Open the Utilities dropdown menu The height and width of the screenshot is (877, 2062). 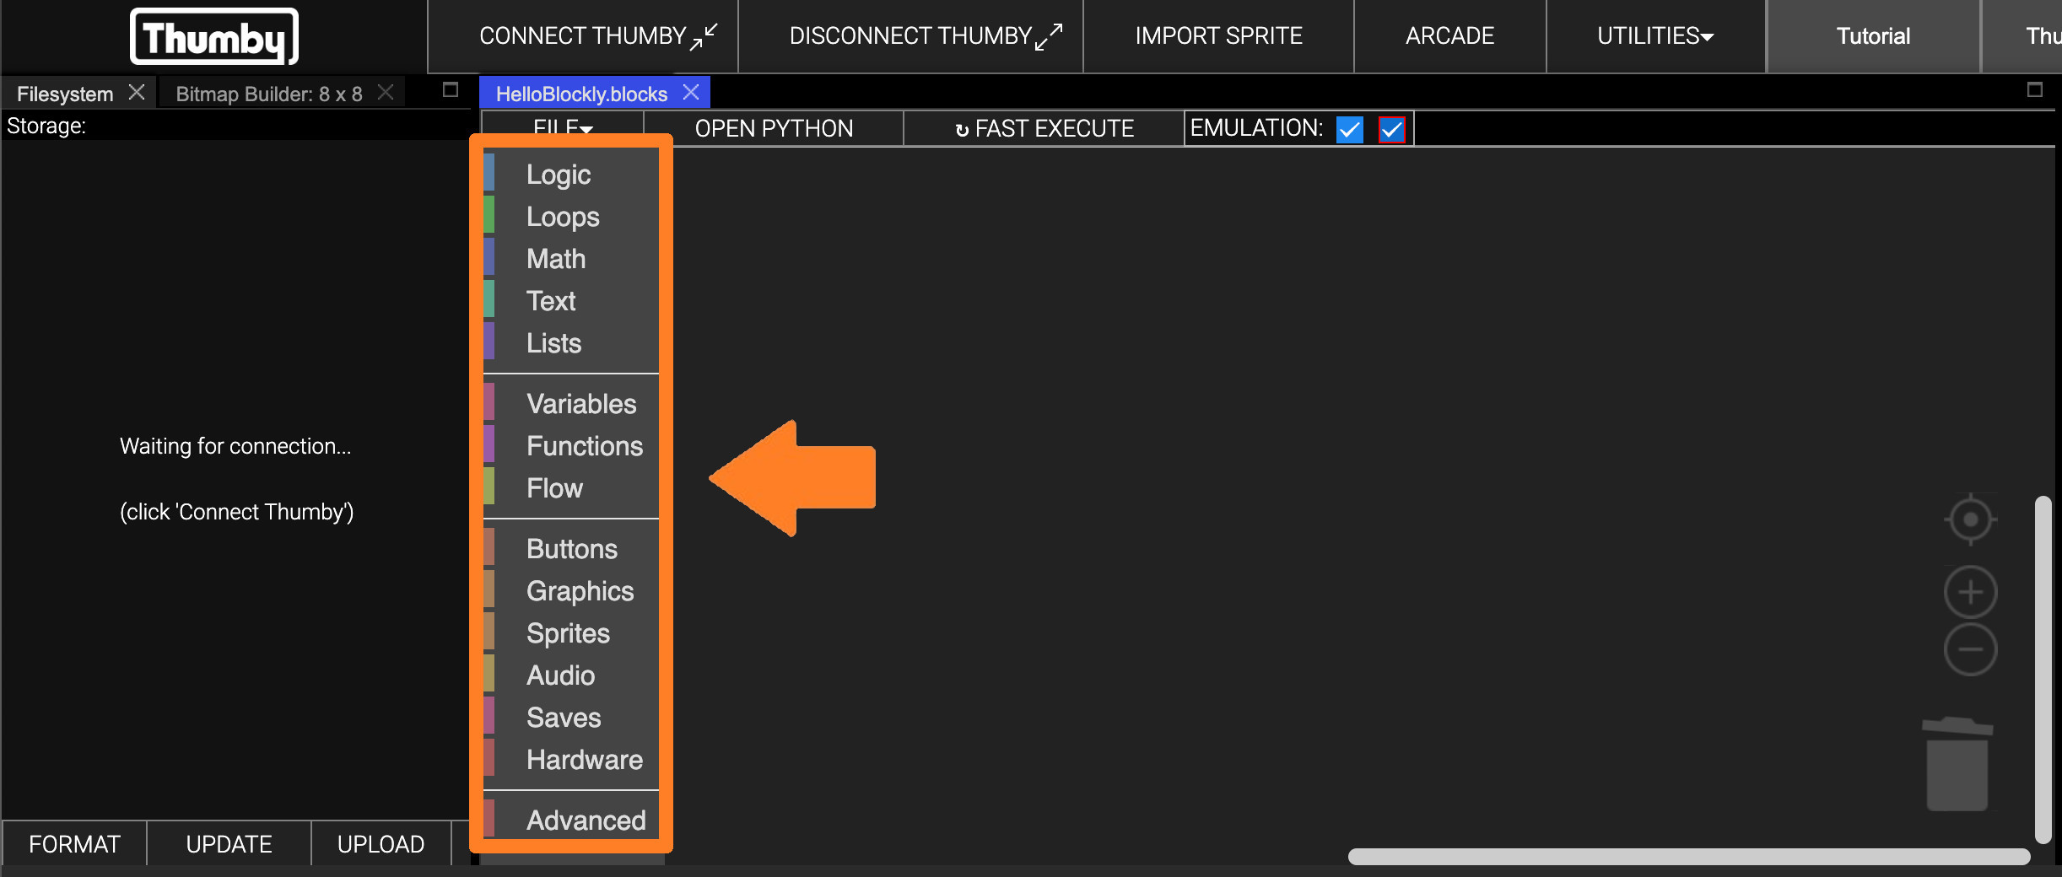(x=1654, y=36)
